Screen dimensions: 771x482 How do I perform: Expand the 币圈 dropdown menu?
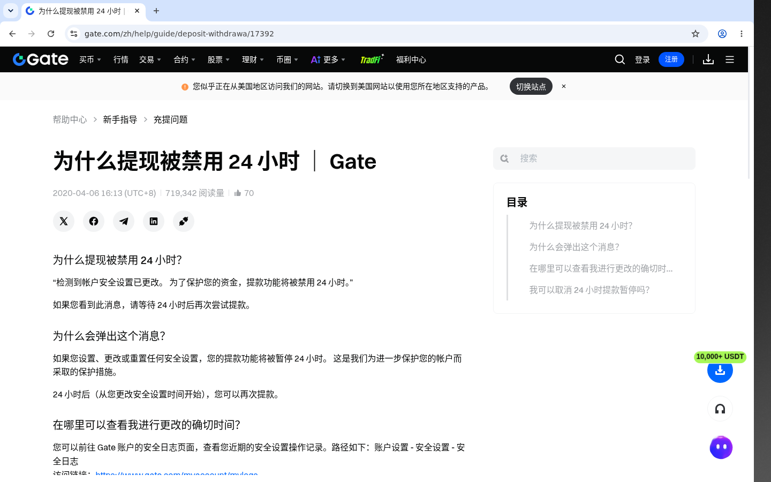[x=288, y=59]
